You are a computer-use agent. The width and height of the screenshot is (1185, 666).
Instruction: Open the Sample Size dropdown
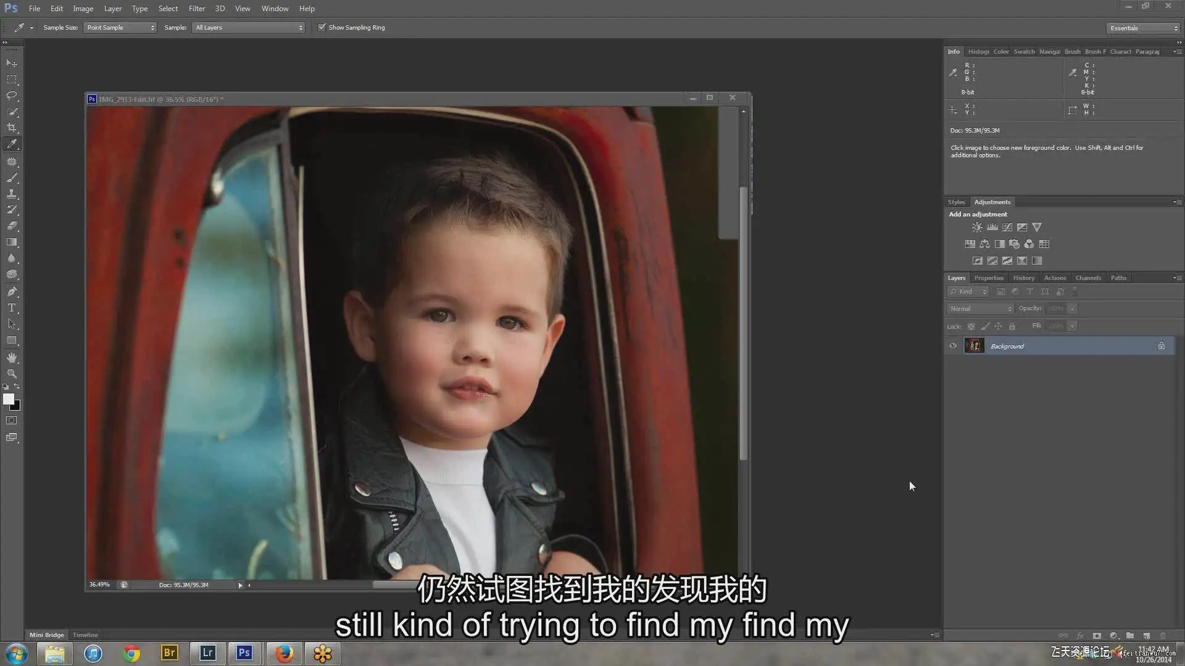(x=120, y=28)
